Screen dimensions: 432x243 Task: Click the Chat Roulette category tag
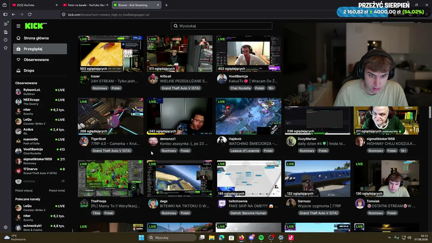coord(241,88)
